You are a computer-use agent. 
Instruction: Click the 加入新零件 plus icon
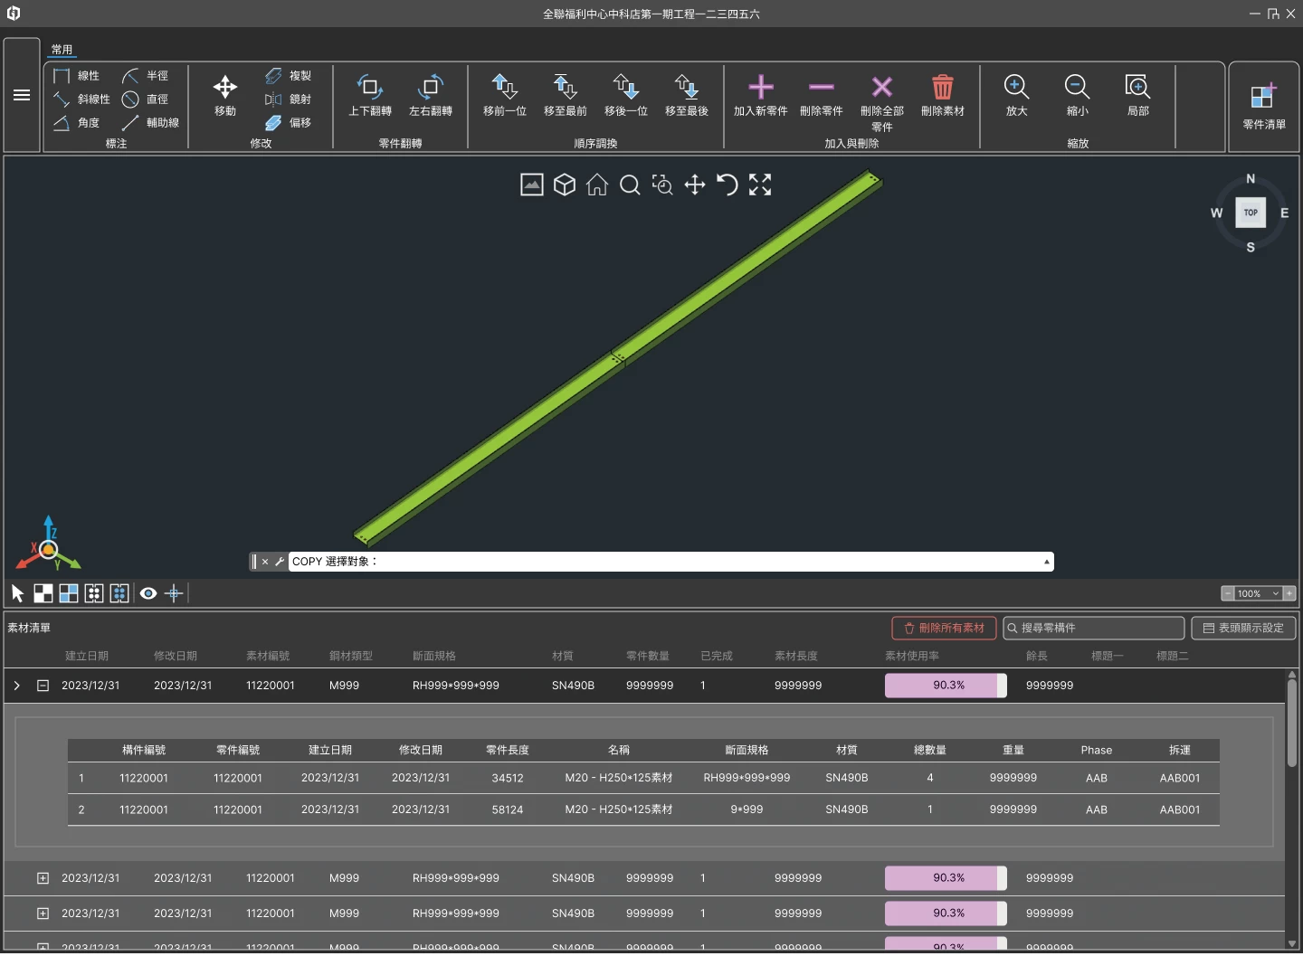click(x=760, y=88)
